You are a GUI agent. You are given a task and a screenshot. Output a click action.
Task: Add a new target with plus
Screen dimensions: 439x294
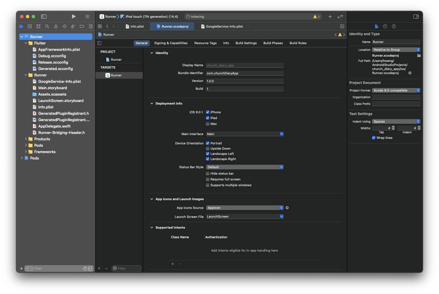99,268
